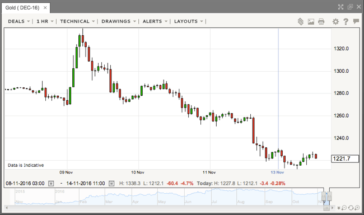
Task: Click the 11 Nov date axis label
Action: (209, 172)
